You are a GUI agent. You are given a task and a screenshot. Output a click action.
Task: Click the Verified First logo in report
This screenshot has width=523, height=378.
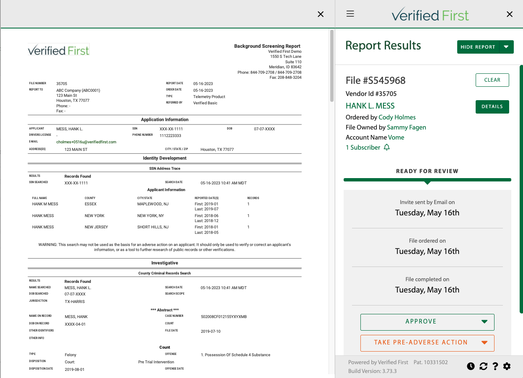(59, 50)
